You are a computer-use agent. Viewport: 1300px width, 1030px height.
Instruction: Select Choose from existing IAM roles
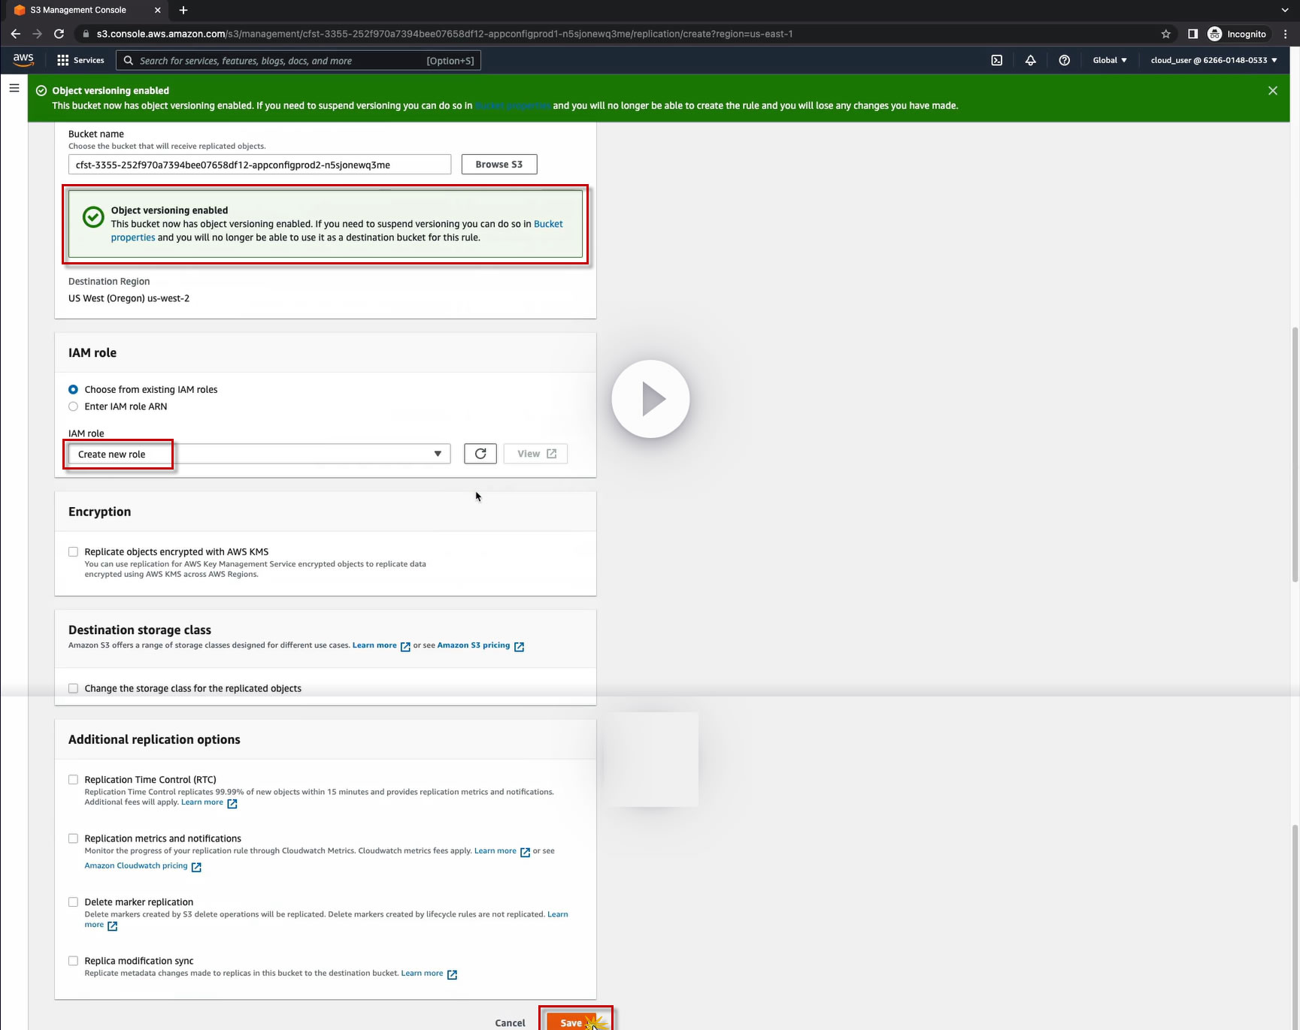coord(73,389)
